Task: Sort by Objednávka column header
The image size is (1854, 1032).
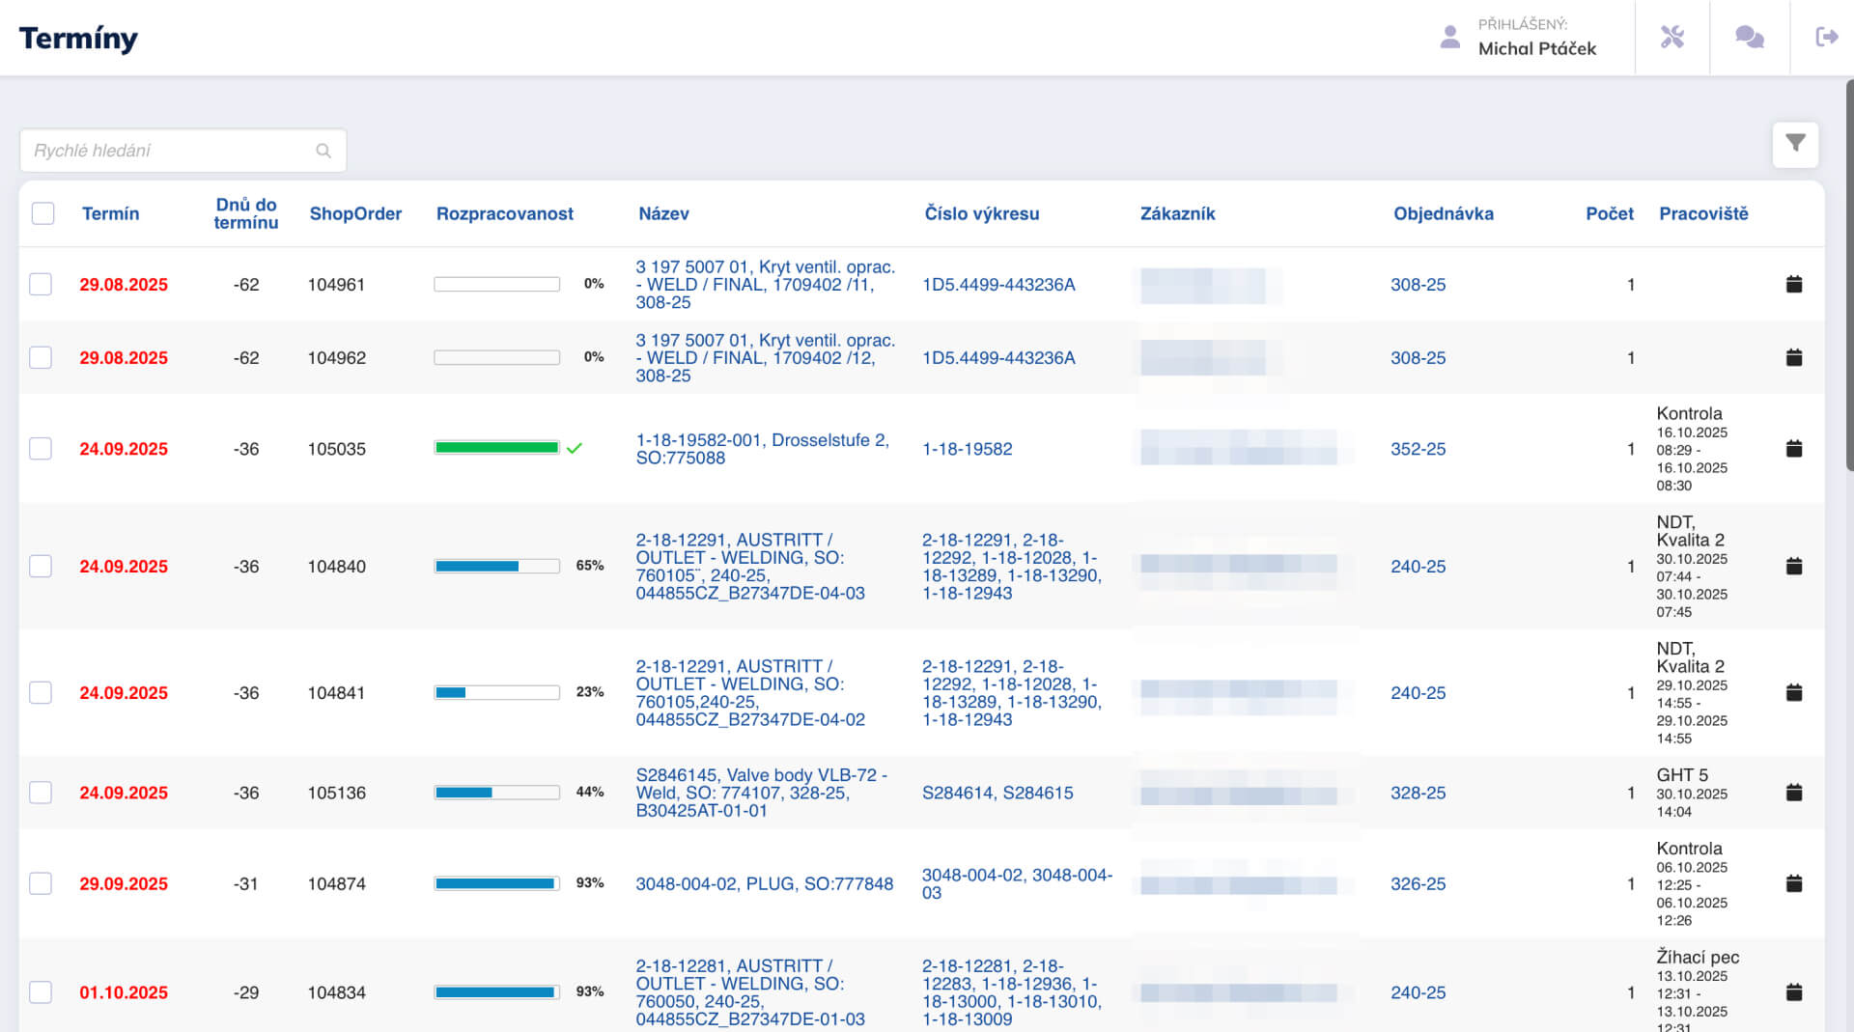Action: click(x=1443, y=213)
